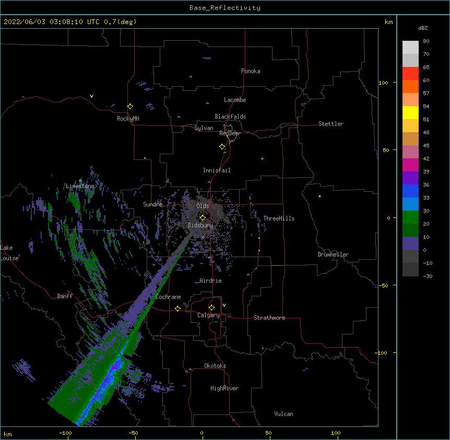Click the yellow v marker northeast of Calgary
Screen dimensions: 450x440
[x=224, y=305]
